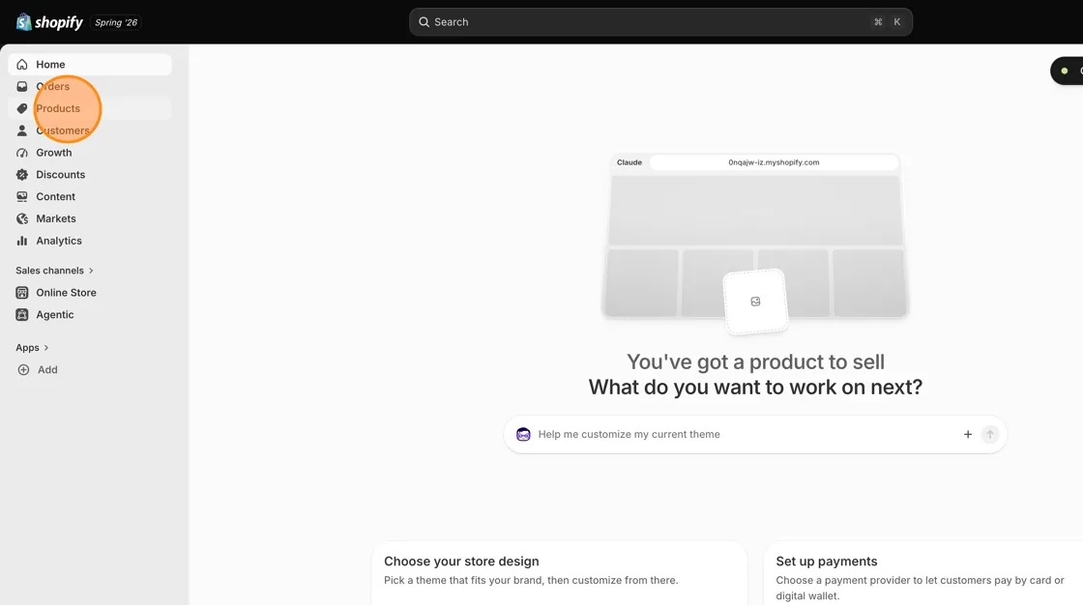
Task: Click the Shopify logo in the header
Action: coord(49,22)
